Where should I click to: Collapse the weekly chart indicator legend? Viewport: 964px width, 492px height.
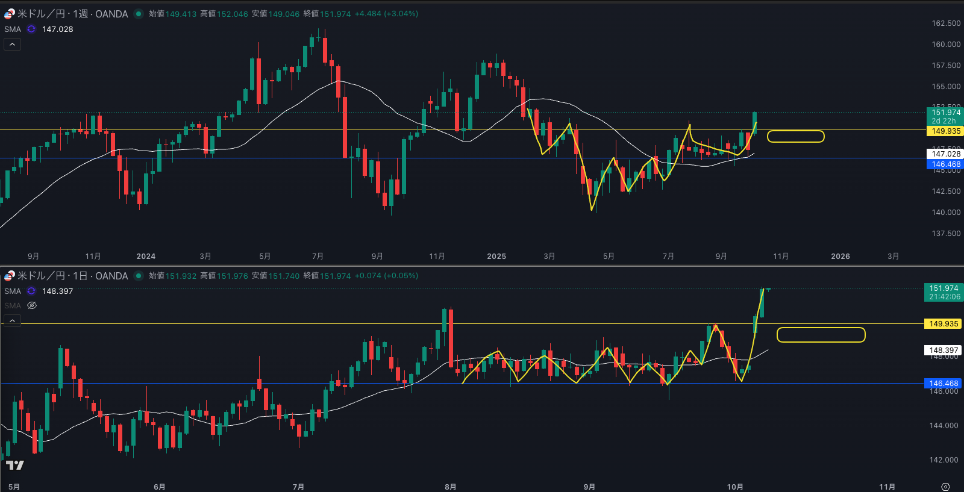coord(12,44)
